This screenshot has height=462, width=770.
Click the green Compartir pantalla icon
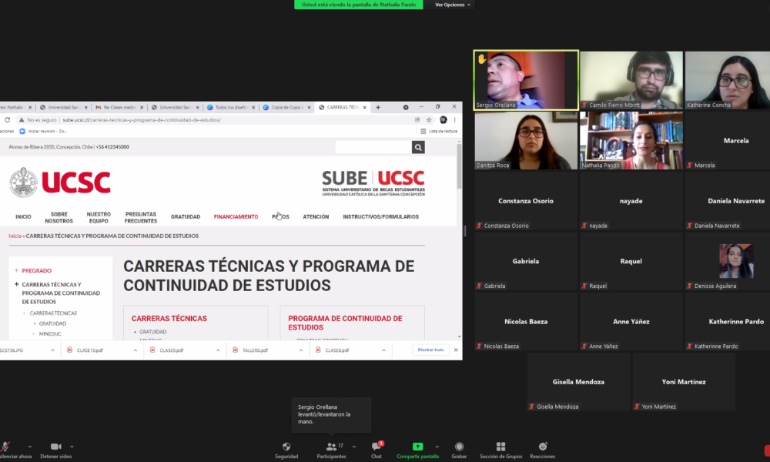click(417, 447)
